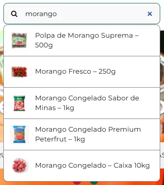Go to next banner slide arrow
This screenshot has width=164, height=185.
point(162,107)
